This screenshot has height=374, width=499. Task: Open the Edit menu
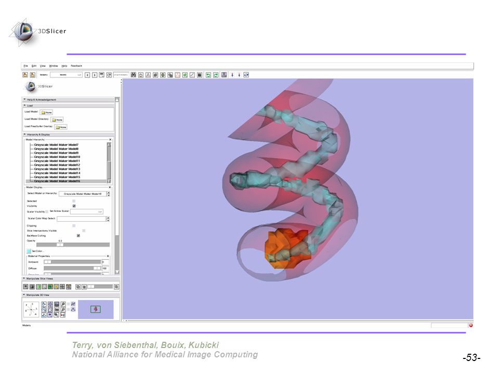coord(34,66)
